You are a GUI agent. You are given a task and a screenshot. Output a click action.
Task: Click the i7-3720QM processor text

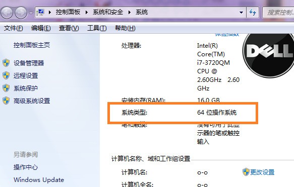coord(213,62)
